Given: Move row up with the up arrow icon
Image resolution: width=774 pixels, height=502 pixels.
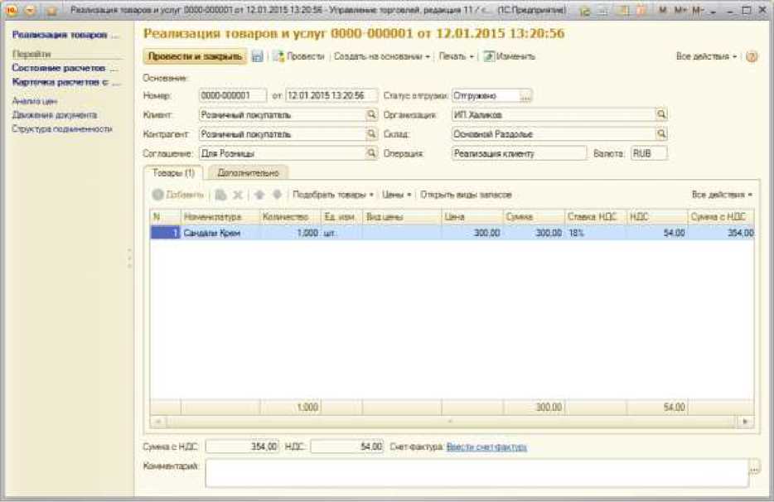Looking at the screenshot, I should click(x=259, y=195).
